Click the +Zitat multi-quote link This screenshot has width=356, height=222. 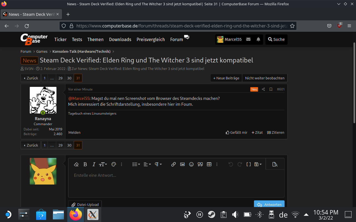click(x=257, y=132)
